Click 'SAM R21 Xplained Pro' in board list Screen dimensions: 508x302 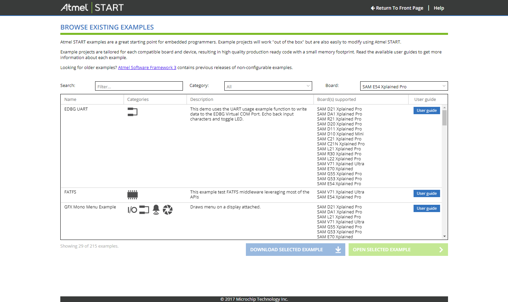pos(339,119)
